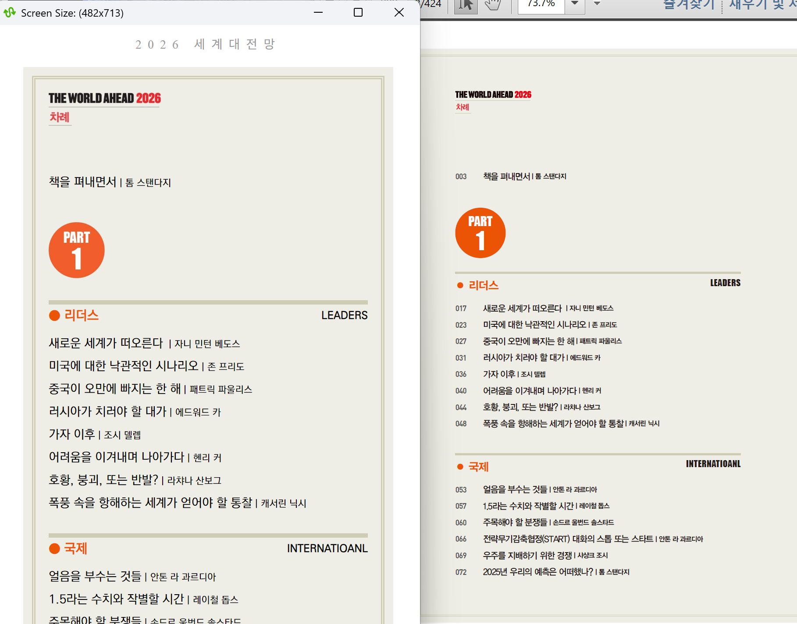This screenshot has height=624, width=797.
Task: Expand the toolbar overflow arrow
Action: tap(597, 4)
